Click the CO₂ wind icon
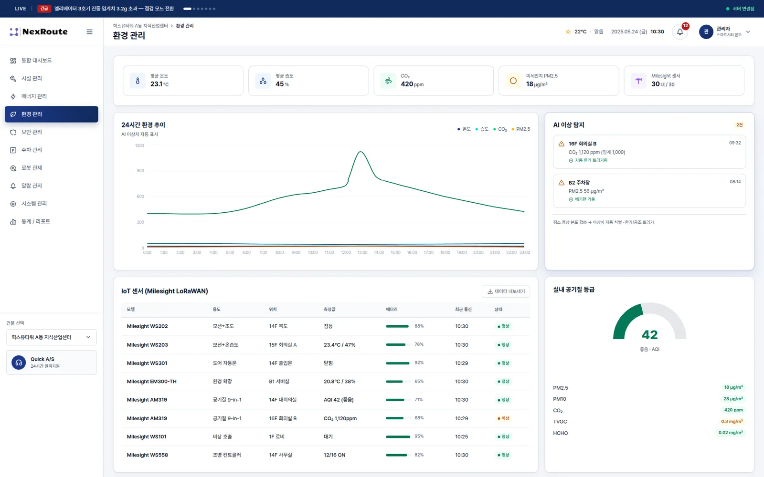This screenshot has width=764, height=477. coord(388,81)
